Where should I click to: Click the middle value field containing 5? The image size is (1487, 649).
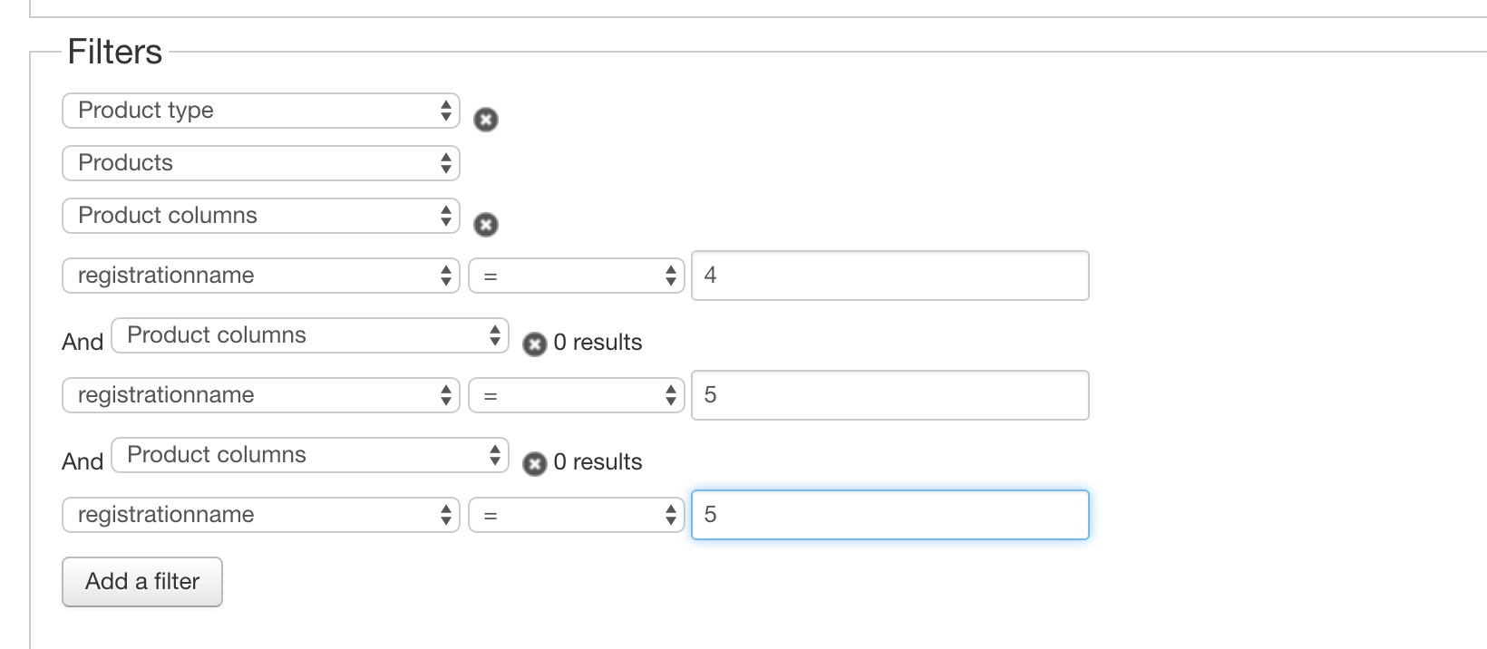tap(889, 395)
